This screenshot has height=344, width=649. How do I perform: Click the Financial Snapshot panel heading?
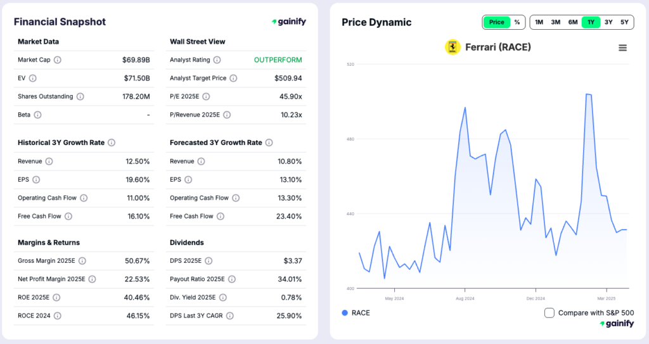(x=60, y=22)
